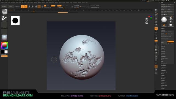The width and height of the screenshot is (176, 99).
Task: Expand the DynaMesh section
Action: (x=163, y=53)
